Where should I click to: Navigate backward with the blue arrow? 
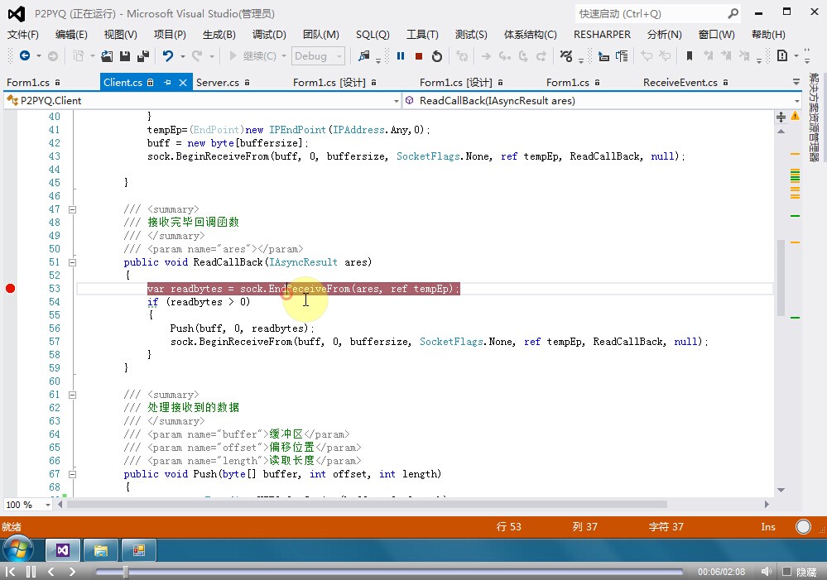(25, 56)
